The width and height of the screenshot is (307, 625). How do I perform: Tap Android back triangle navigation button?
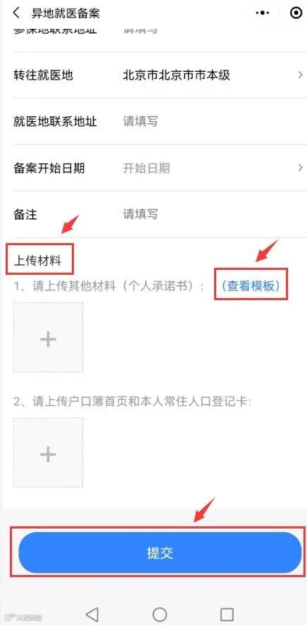point(92,614)
